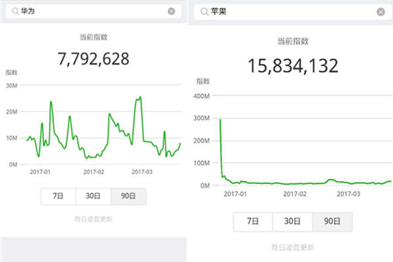Click the 100M axis label in 苹果 chart

(202, 163)
